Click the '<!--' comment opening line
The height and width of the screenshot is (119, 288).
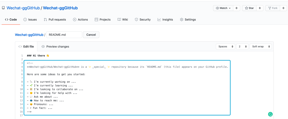(x=30, y=63)
